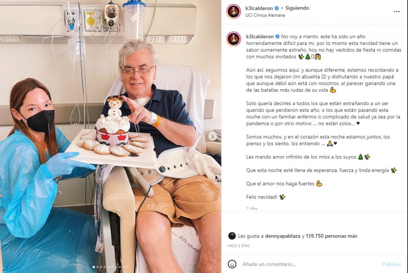408x273 pixels.
Task: Select the first carousel dot indicator
Action: (94, 267)
